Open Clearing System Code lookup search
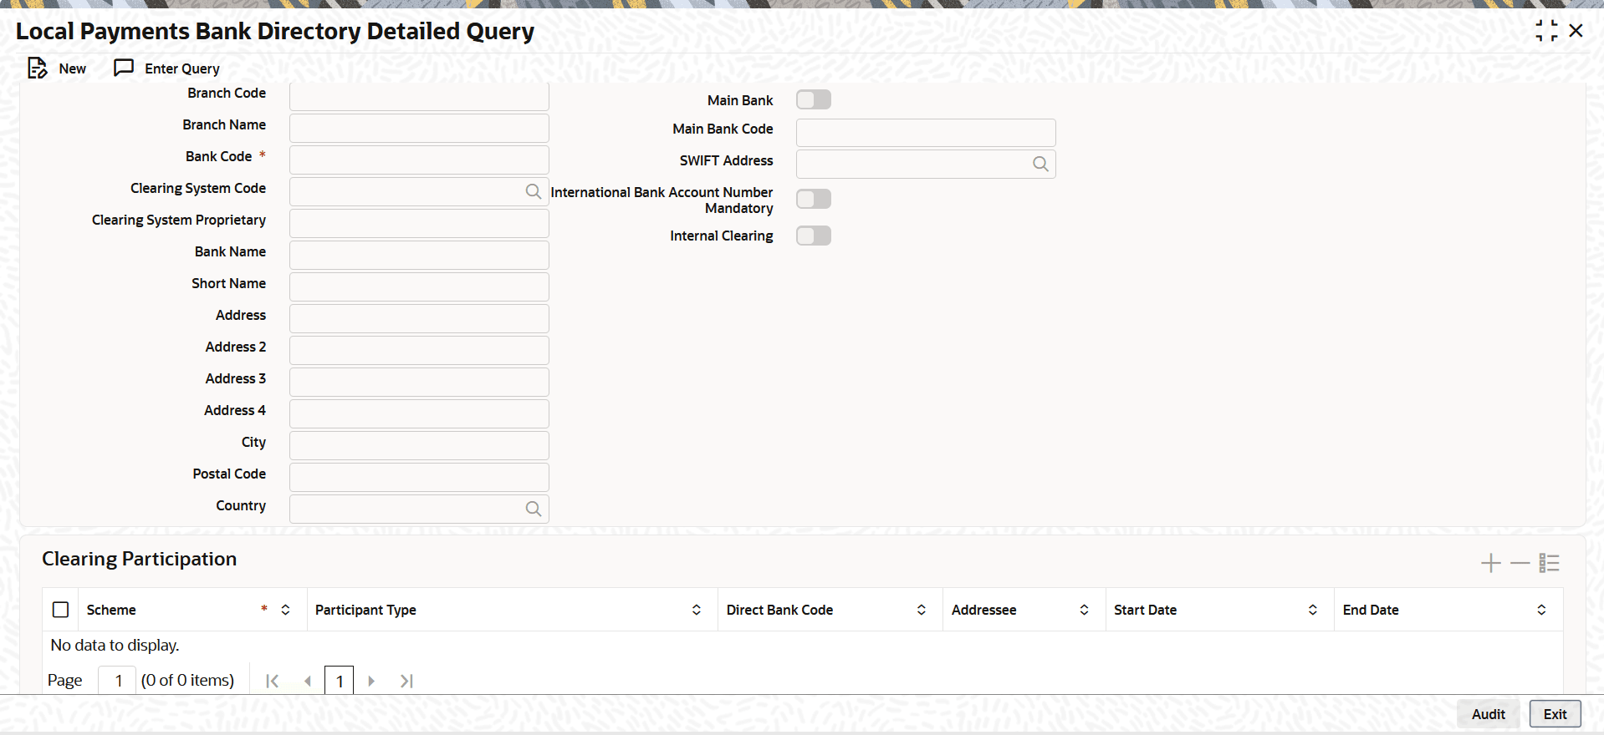This screenshot has width=1604, height=735. pyautogui.click(x=533, y=191)
